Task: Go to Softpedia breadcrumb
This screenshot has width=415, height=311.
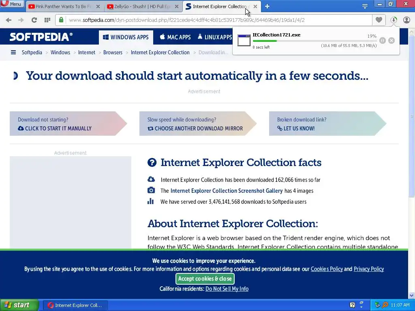Action: point(32,52)
